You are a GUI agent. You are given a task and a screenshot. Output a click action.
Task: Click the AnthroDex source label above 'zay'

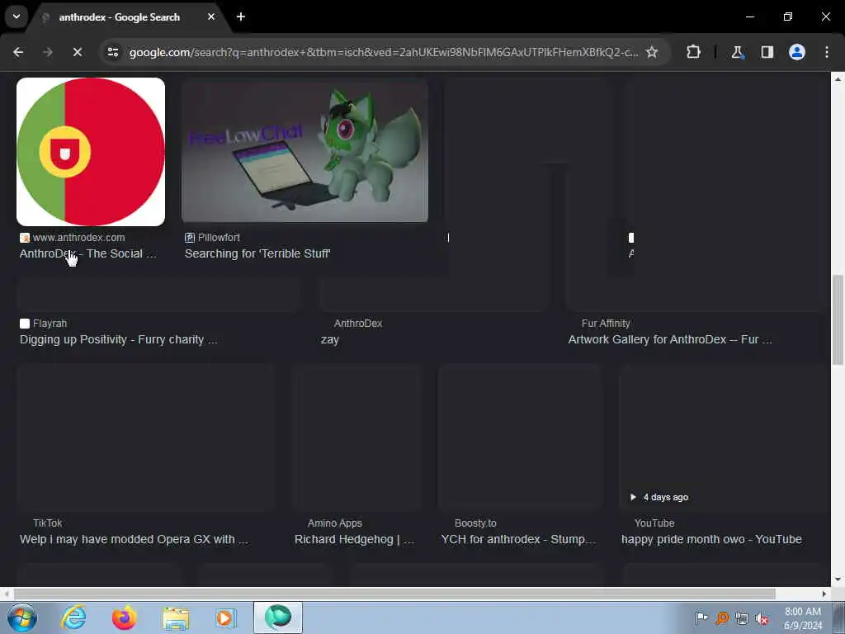tap(358, 324)
